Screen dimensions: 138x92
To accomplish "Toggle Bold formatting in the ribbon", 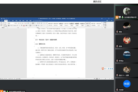I will point(9,25).
